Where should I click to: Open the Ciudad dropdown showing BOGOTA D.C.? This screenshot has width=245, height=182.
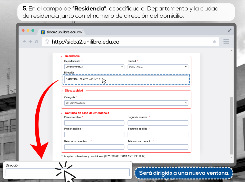coord(158,67)
